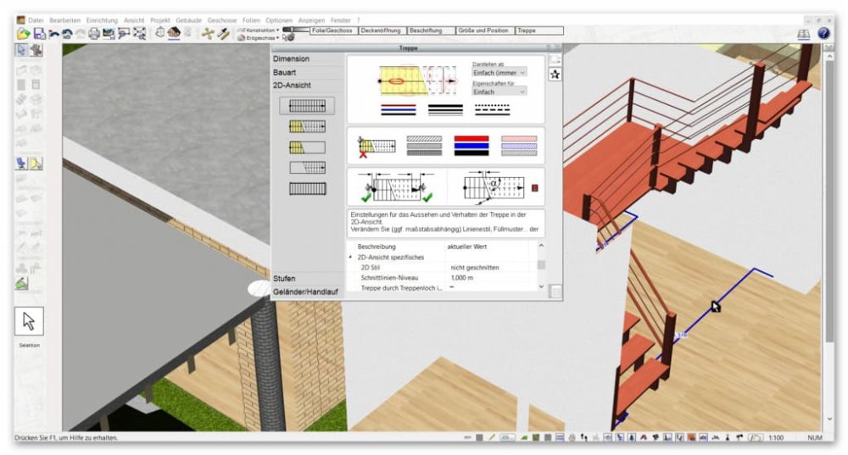The image size is (848, 455).
Task: Click the large Selektion cursor button
Action: coord(29,321)
